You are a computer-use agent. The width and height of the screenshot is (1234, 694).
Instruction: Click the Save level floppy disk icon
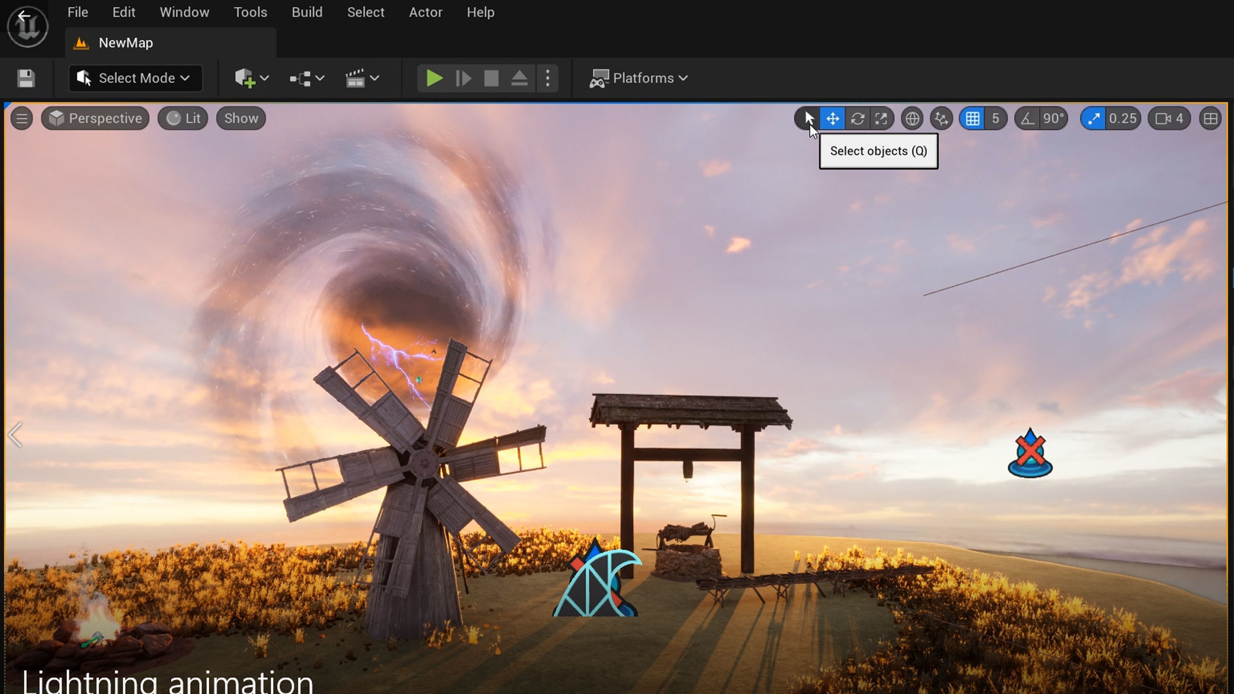pyautogui.click(x=26, y=78)
